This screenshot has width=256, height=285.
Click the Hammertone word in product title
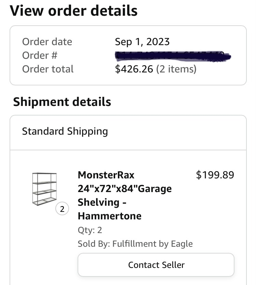110,216
